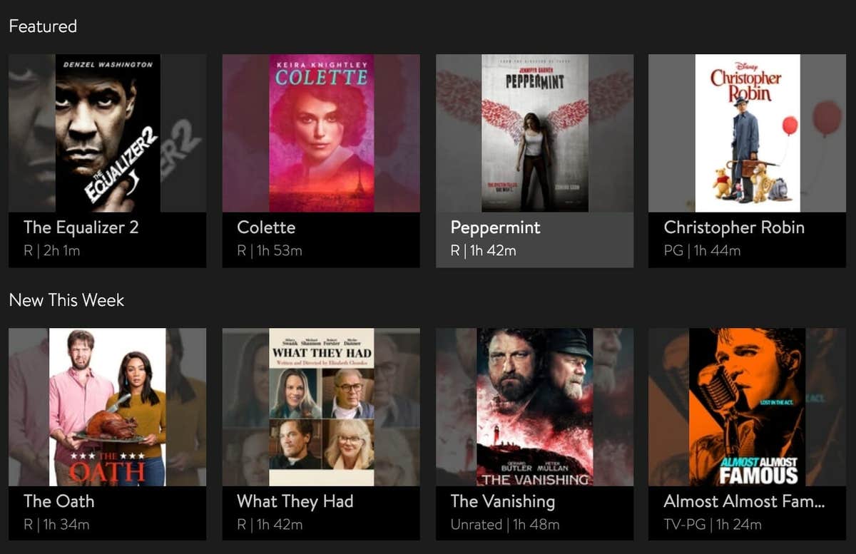Click the title text The Equalizer 2
856x554 pixels.
click(x=81, y=227)
